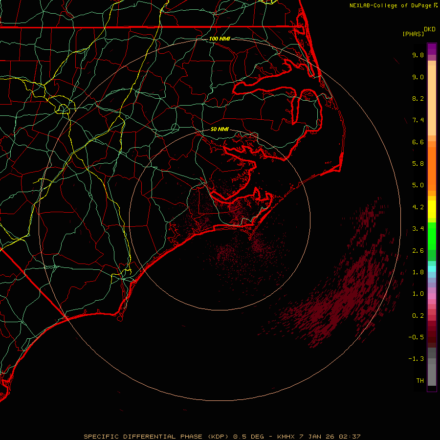
Task: Click the KMHX station identifier
Action: [286, 437]
